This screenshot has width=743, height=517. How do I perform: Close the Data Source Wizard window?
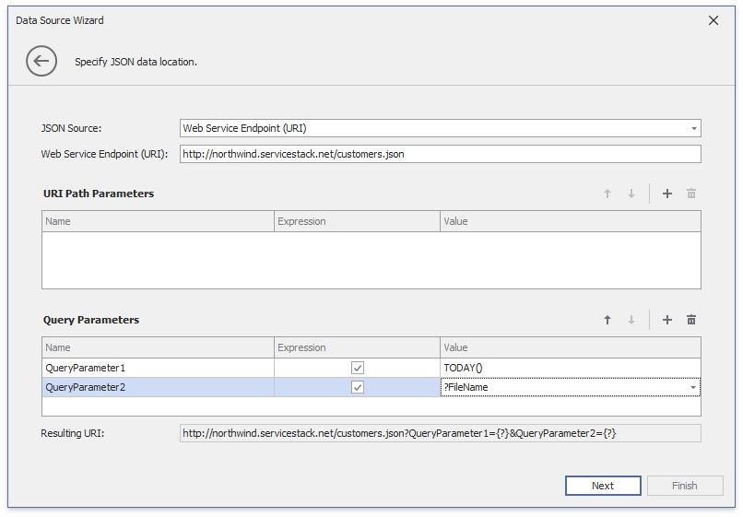(713, 20)
